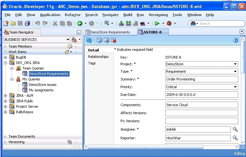Click the Summary Order Provisioning field
The height and width of the screenshot is (157, 246).
[202, 79]
